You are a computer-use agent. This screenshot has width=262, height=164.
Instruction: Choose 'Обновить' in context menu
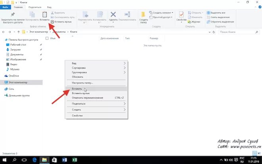[x=96, y=77]
